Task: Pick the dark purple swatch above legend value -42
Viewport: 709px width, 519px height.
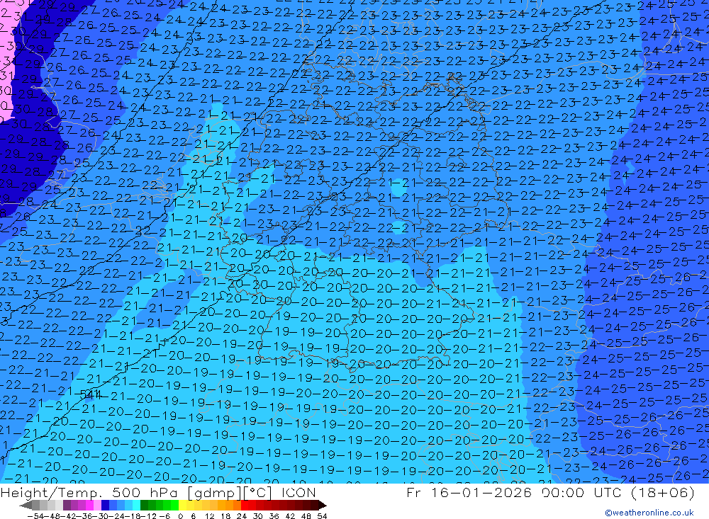Action: pos(67,505)
